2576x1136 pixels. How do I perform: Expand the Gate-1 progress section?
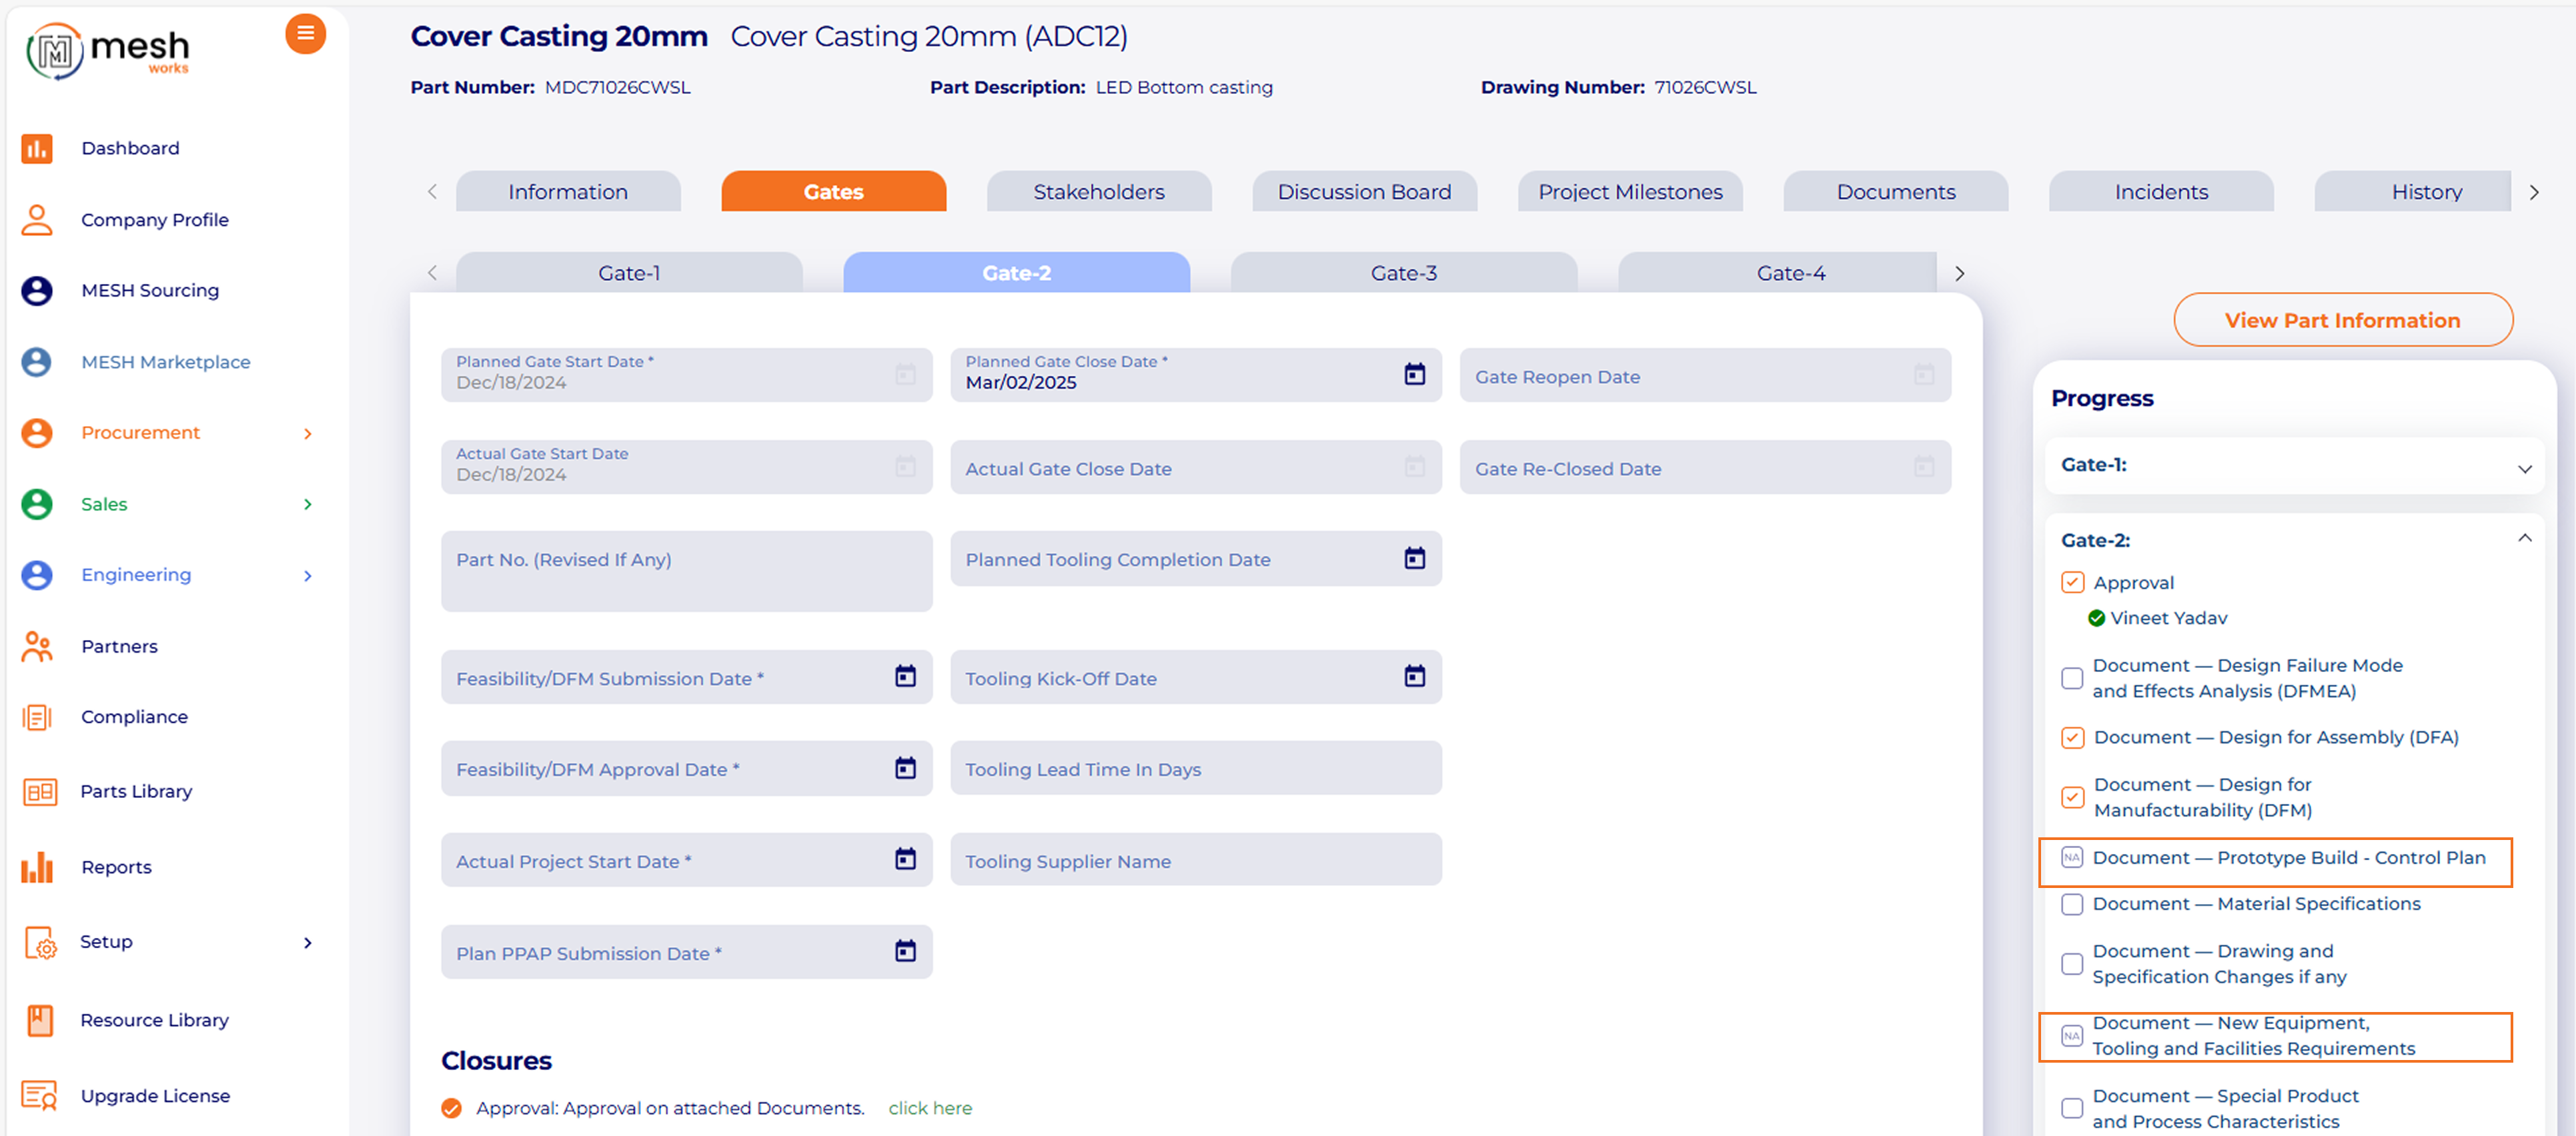click(x=2524, y=467)
